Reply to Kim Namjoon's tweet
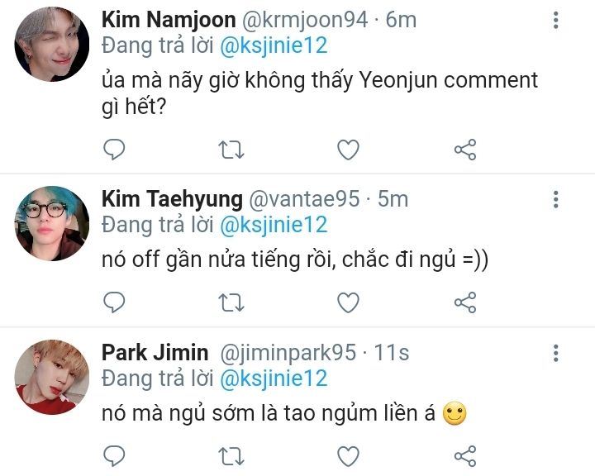Viewport: 595px width, 476px height. point(114,150)
